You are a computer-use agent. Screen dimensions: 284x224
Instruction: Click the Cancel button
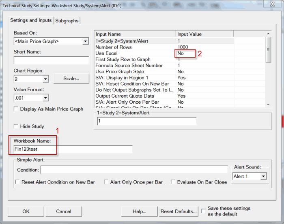64,211
